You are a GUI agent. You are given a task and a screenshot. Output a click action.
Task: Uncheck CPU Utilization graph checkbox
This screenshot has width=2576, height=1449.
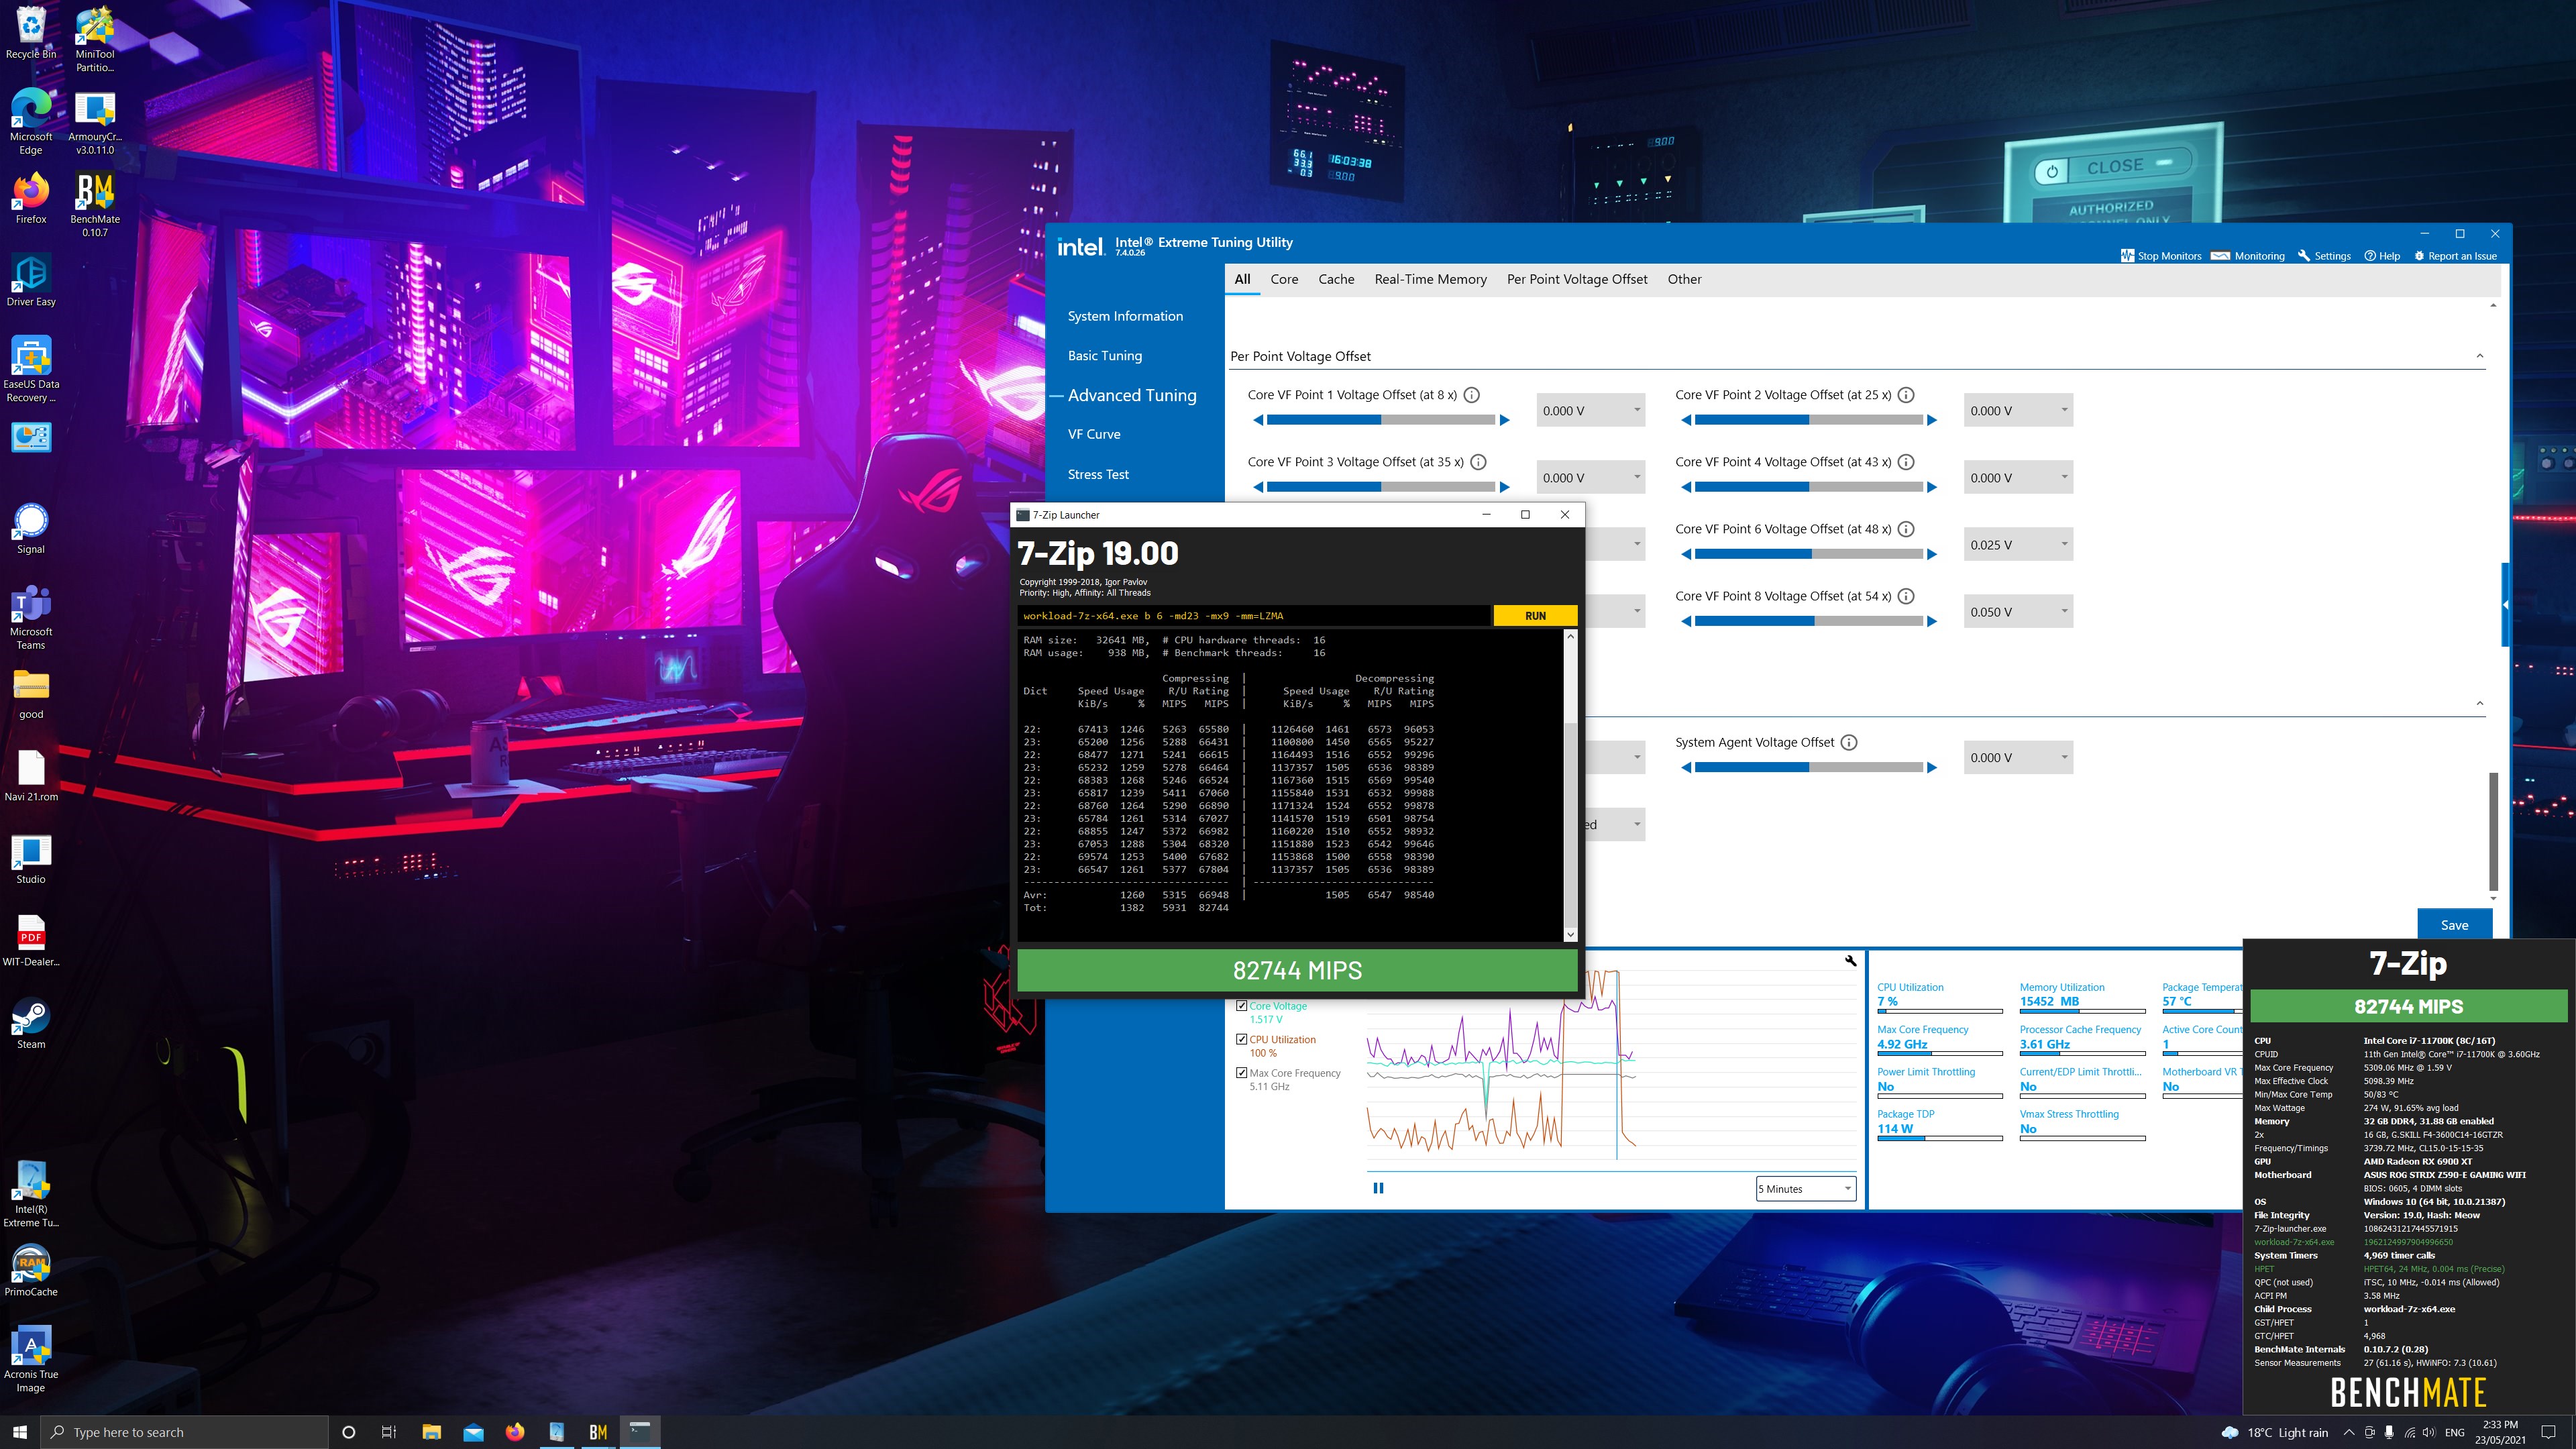point(1241,1039)
